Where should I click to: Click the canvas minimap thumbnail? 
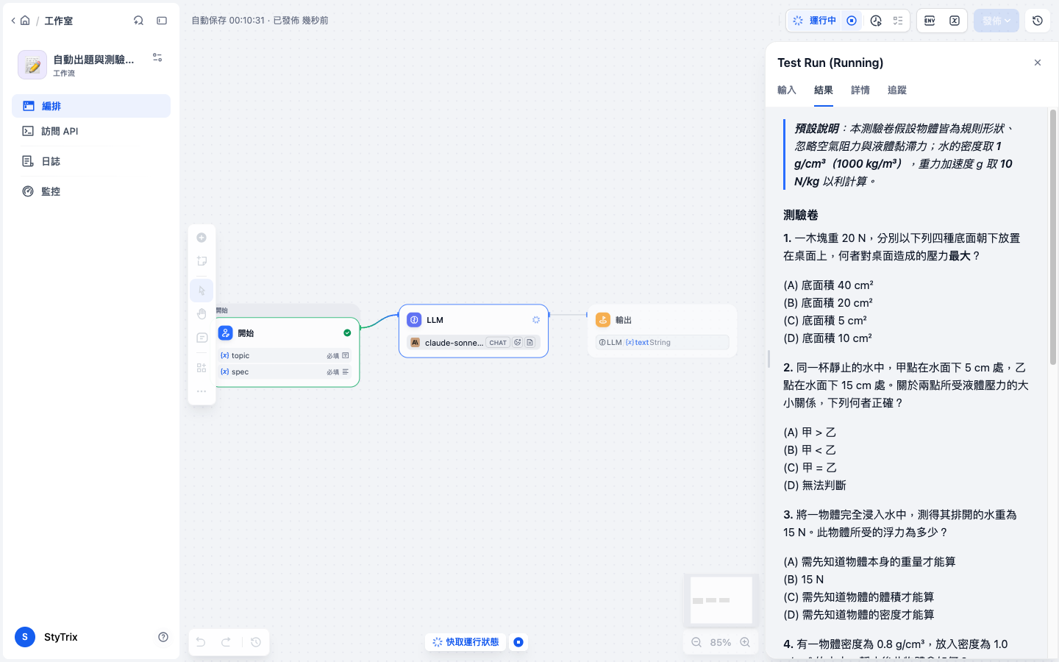pyautogui.click(x=721, y=600)
